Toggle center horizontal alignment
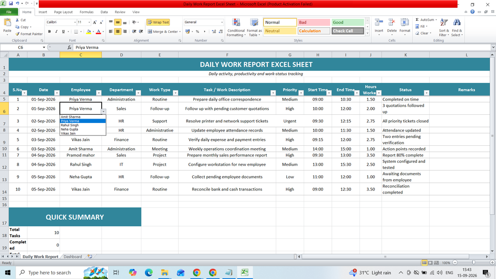This screenshot has width=496, height=279. click(x=118, y=31)
